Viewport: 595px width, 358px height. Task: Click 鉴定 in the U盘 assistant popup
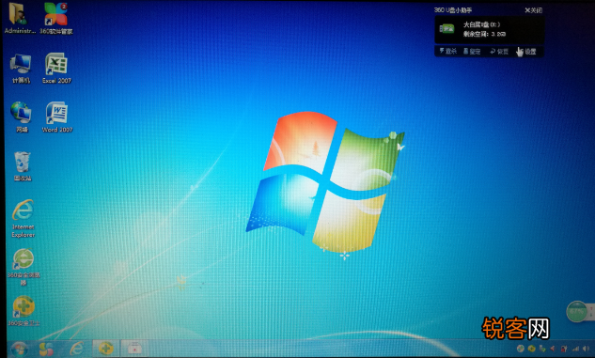[472, 51]
